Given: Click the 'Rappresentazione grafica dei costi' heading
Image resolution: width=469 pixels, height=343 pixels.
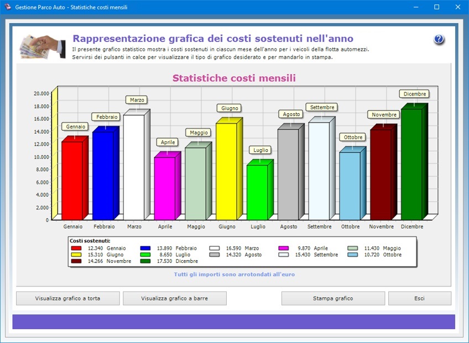Looking at the screenshot, I should click(x=213, y=39).
